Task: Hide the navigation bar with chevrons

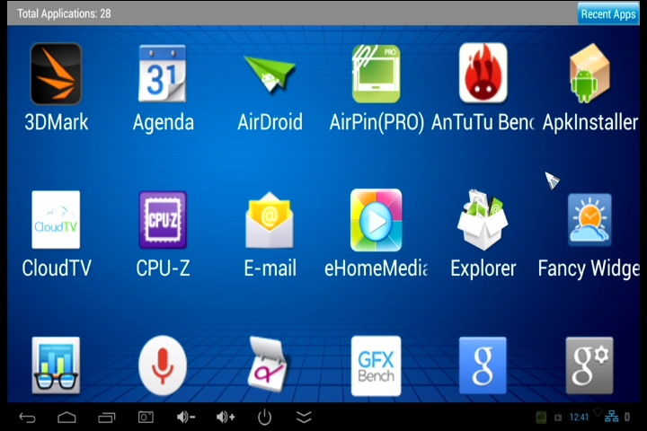Action: [x=304, y=417]
